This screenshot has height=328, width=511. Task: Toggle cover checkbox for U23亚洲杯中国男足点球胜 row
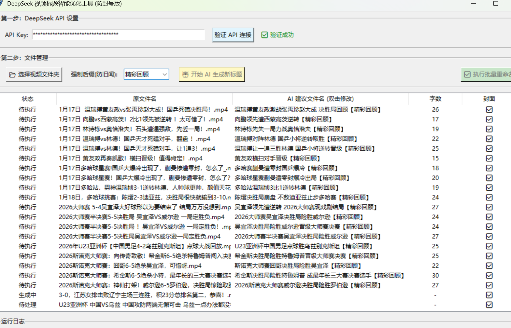(489, 246)
